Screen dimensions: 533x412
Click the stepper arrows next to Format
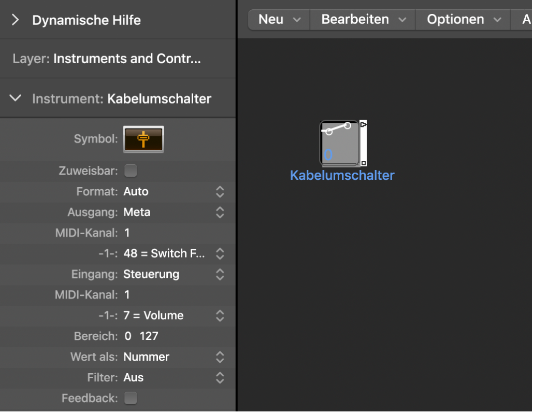click(x=220, y=191)
